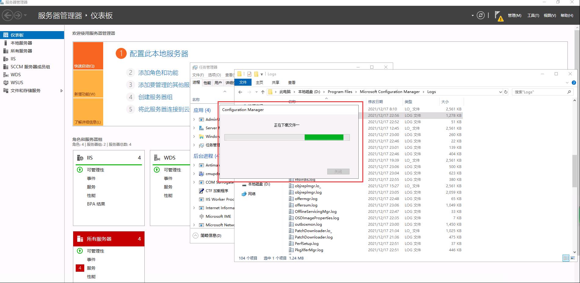The height and width of the screenshot is (283, 580).
Task: Click Program Files in address breadcrumb
Action: [340, 92]
